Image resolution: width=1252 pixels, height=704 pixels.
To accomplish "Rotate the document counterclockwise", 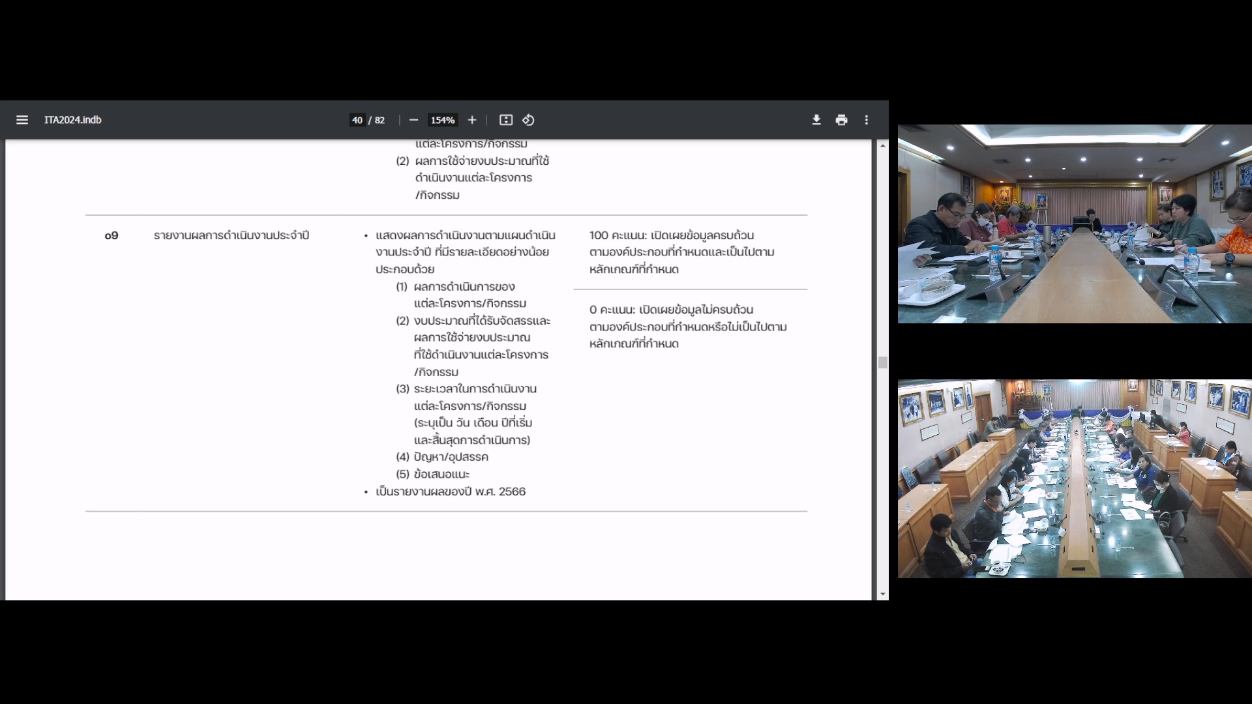I will [528, 120].
